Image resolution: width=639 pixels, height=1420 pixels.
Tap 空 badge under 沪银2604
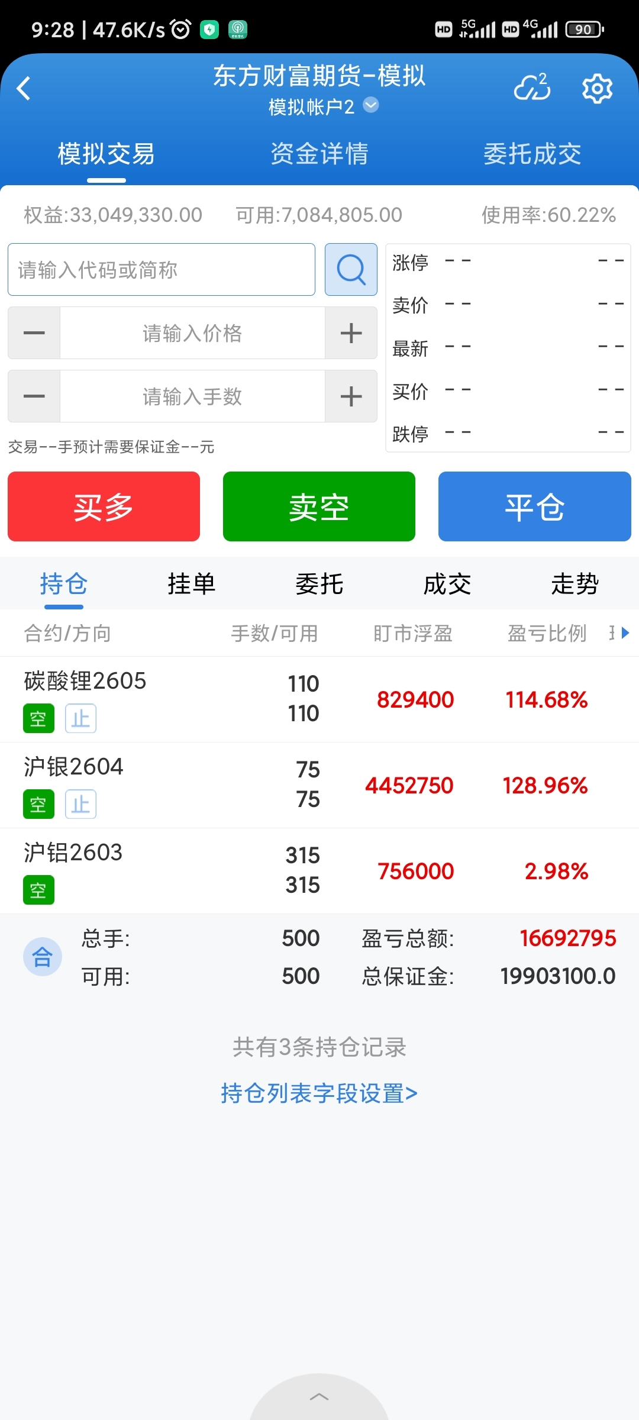tap(38, 804)
